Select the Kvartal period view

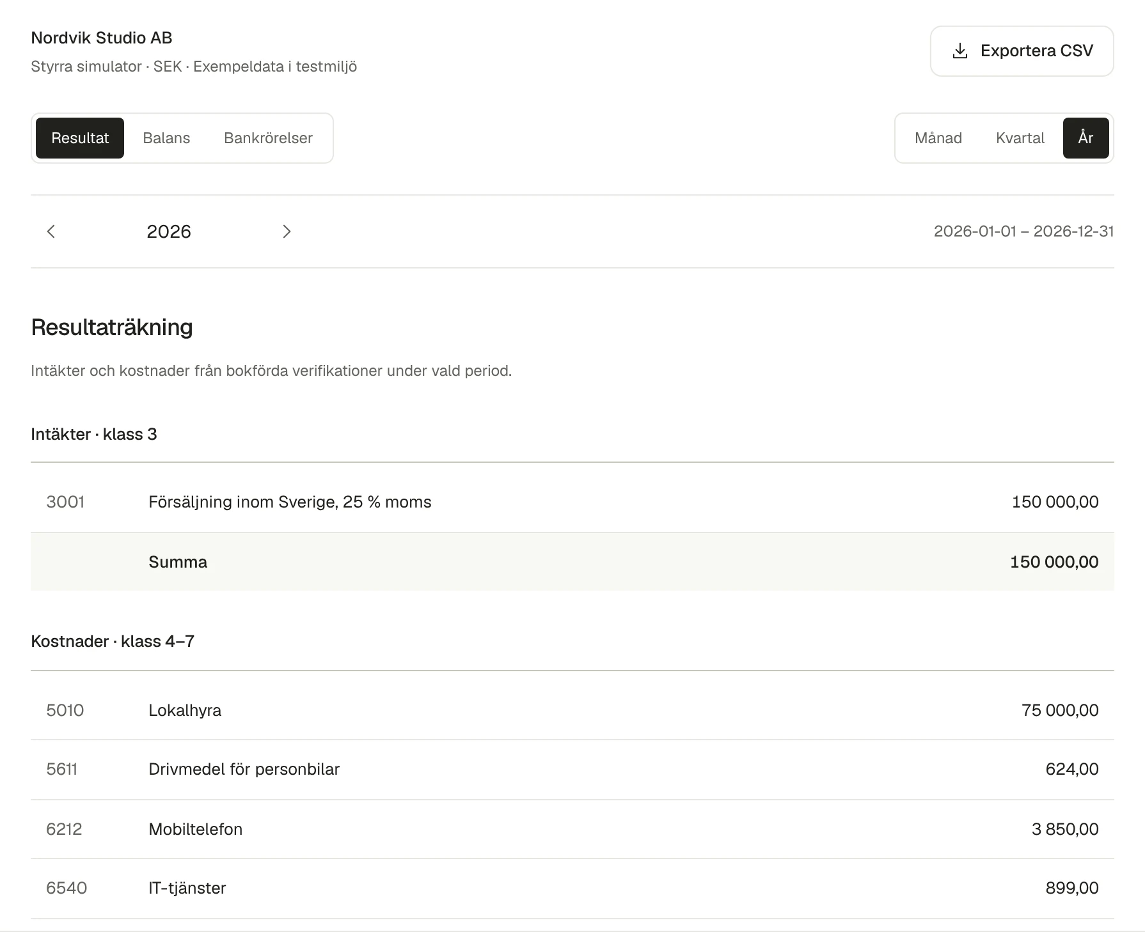click(1020, 138)
